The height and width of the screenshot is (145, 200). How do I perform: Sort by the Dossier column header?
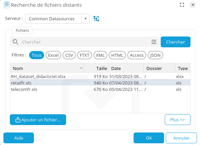(x=159, y=68)
